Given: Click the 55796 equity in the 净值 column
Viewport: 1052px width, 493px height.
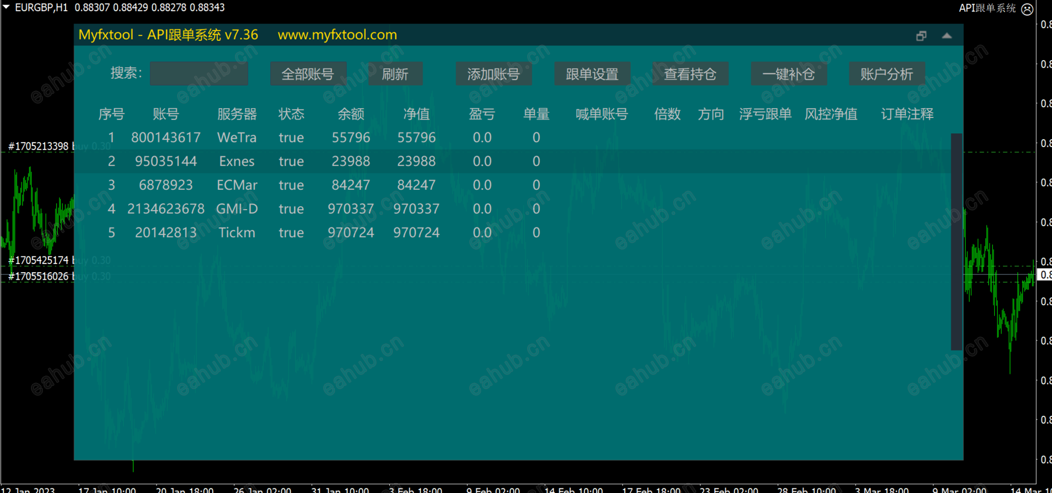Looking at the screenshot, I should pos(416,138).
